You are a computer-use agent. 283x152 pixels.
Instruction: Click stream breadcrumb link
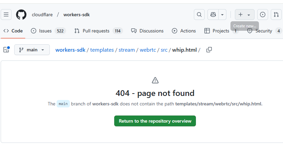(x=127, y=50)
